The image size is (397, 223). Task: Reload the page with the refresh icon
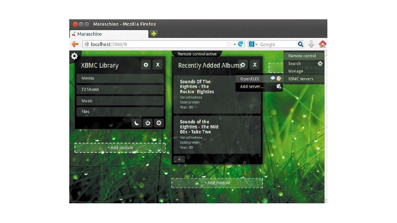tap(241, 44)
